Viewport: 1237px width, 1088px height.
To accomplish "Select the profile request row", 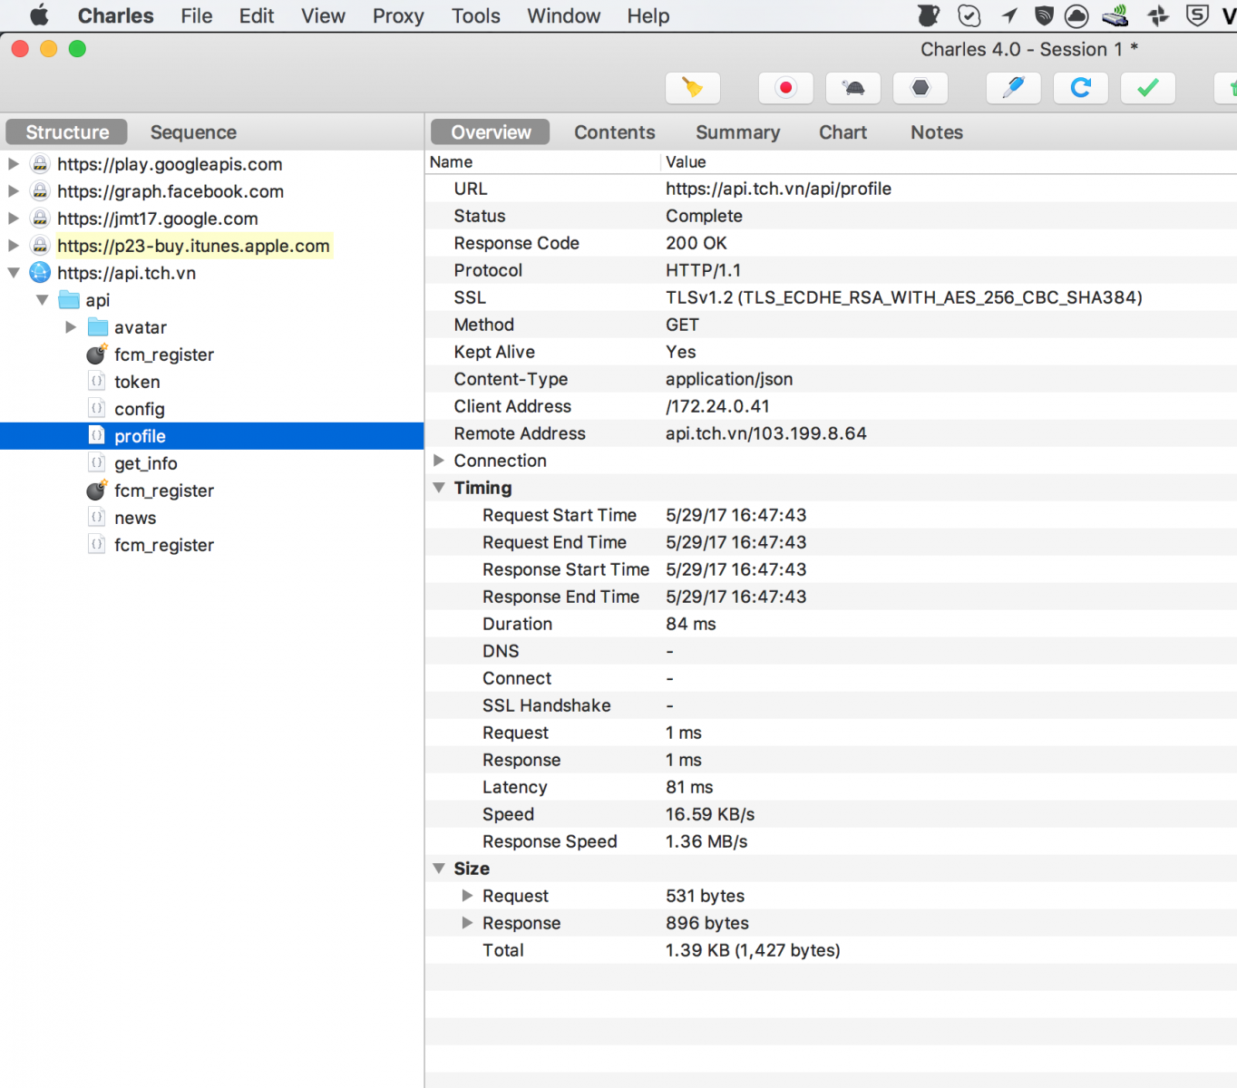I will pyautogui.click(x=212, y=436).
